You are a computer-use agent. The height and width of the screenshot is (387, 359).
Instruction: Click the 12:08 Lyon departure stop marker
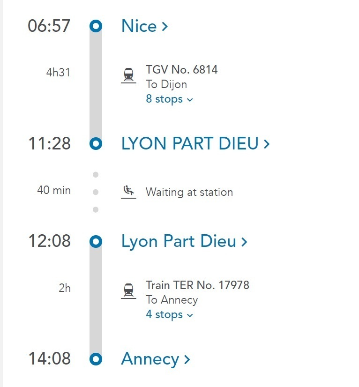pyautogui.click(x=96, y=241)
